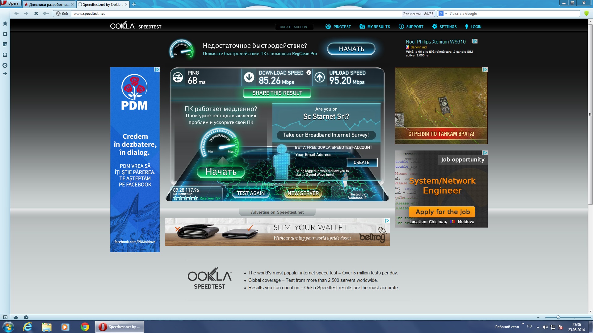Open the History clock panel in sidebar

click(x=5, y=65)
